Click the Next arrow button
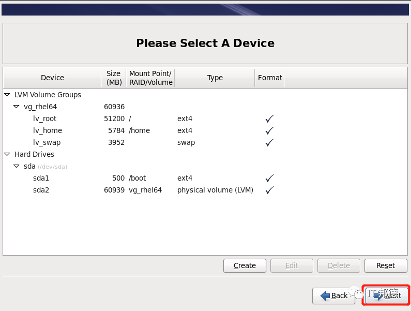The image size is (411, 311). 387,295
